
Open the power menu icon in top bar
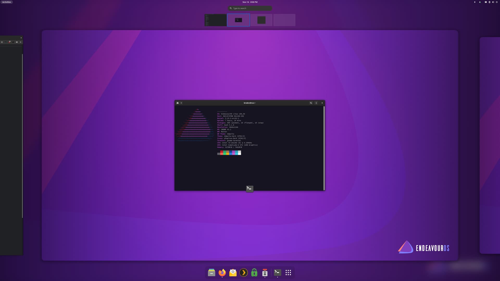[497, 2]
